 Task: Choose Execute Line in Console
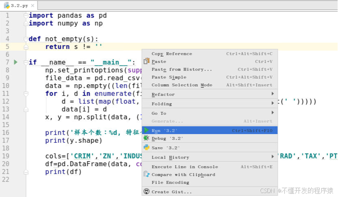(210, 167)
